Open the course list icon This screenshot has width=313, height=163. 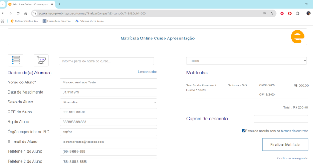click(16, 60)
